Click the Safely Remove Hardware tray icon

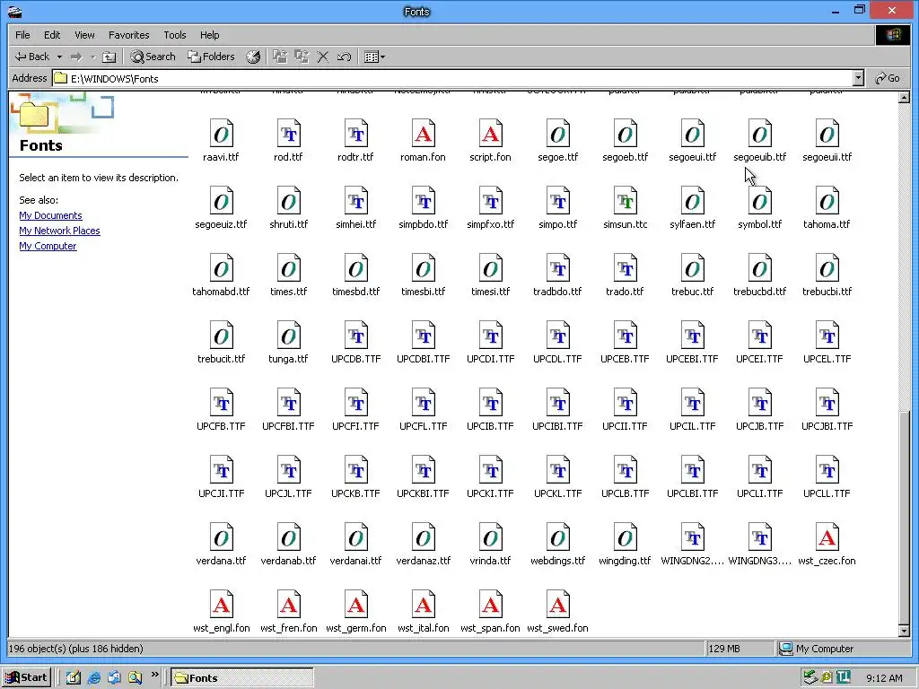(810, 677)
